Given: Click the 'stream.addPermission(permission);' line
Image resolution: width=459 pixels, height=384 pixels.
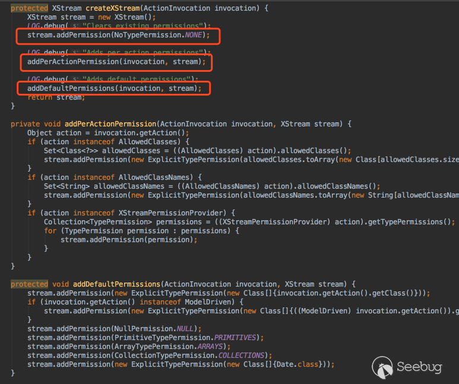Looking at the screenshot, I should point(129,240).
